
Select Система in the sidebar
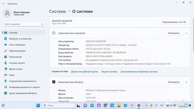click(x=24, y=33)
